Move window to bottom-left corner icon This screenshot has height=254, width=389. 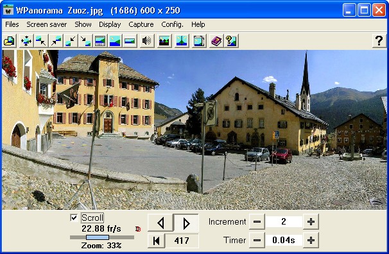71,41
